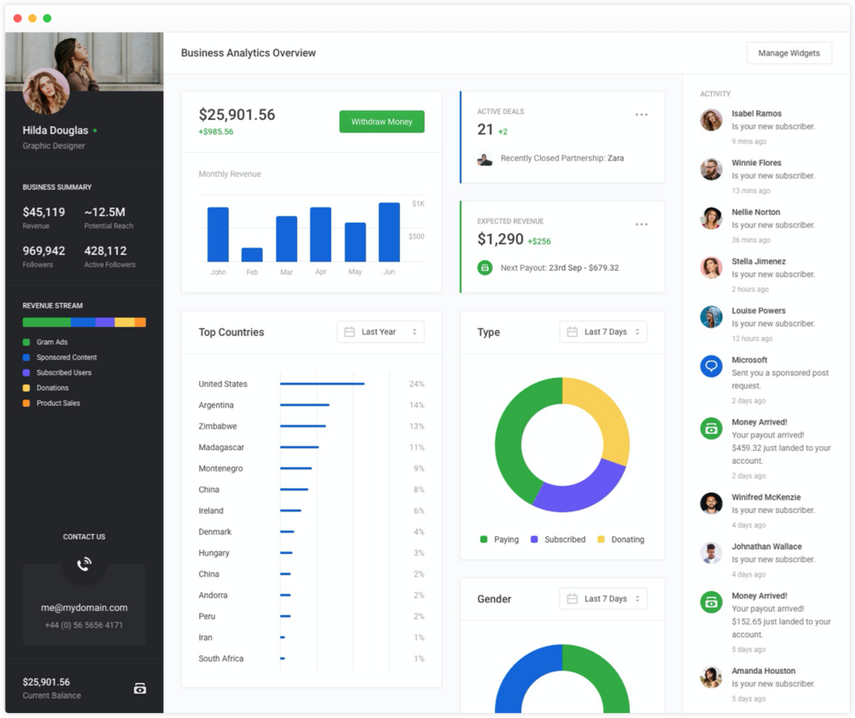
Task: Click the Hilda Douglas name
Action: (55, 130)
